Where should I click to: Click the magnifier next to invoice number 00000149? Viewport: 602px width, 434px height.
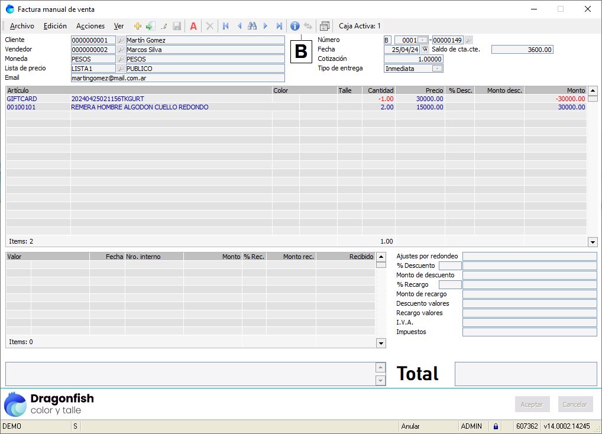(468, 40)
